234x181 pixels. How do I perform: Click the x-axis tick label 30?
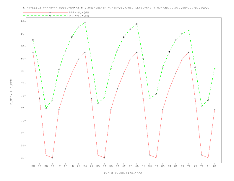click(98, 166)
